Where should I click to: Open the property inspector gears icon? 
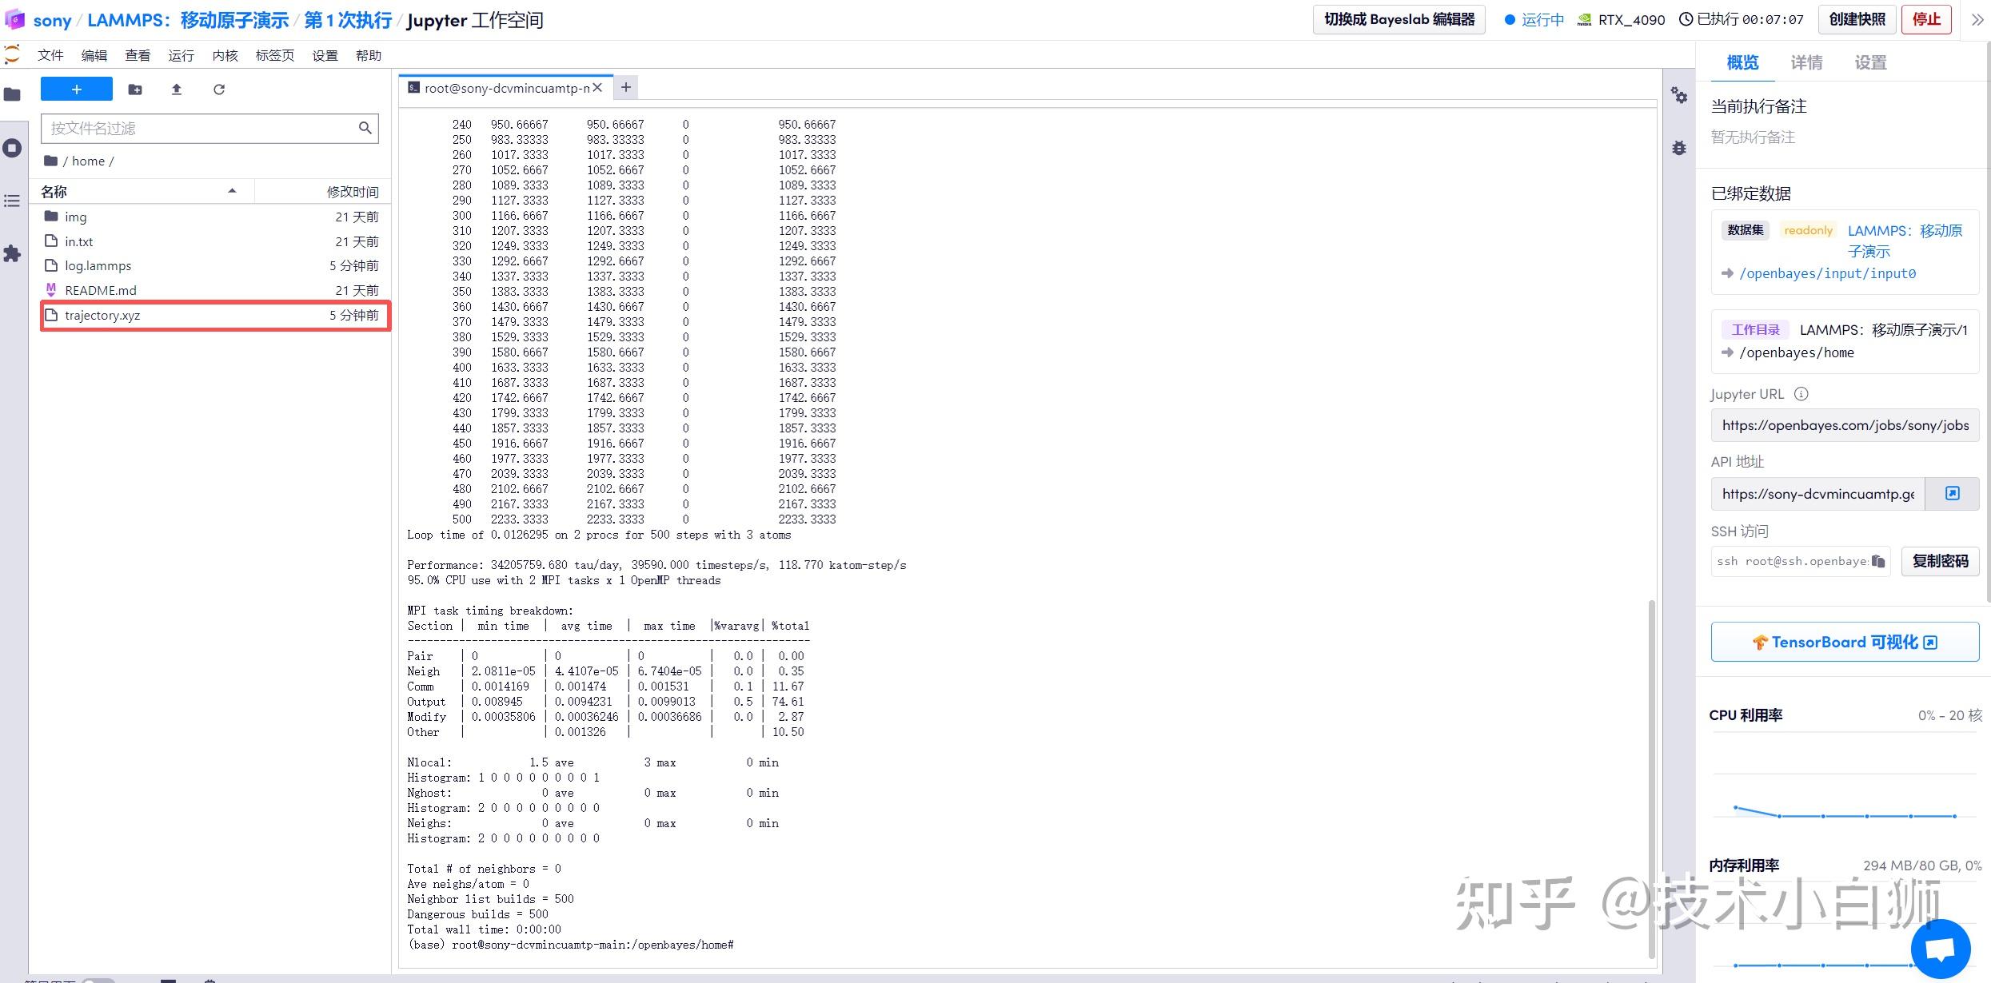click(1679, 96)
